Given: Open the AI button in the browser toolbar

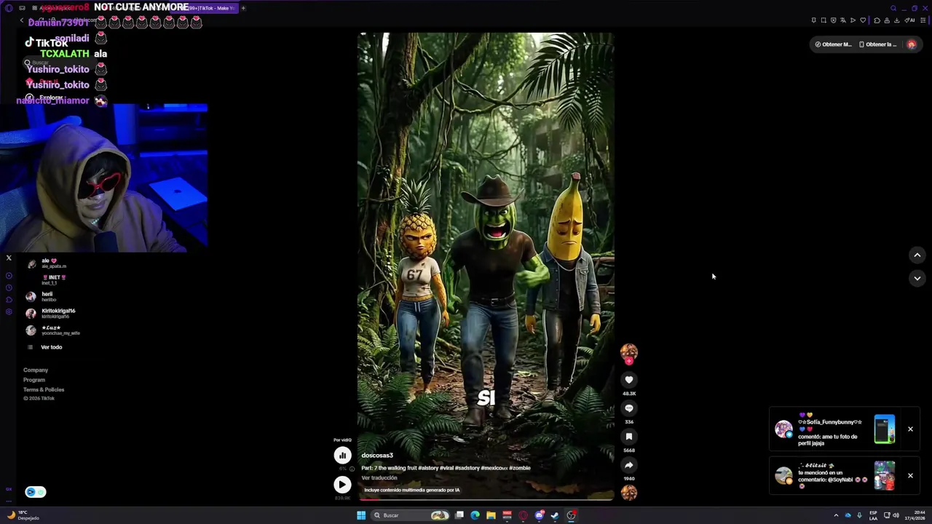Looking at the screenshot, I should click(x=911, y=20).
